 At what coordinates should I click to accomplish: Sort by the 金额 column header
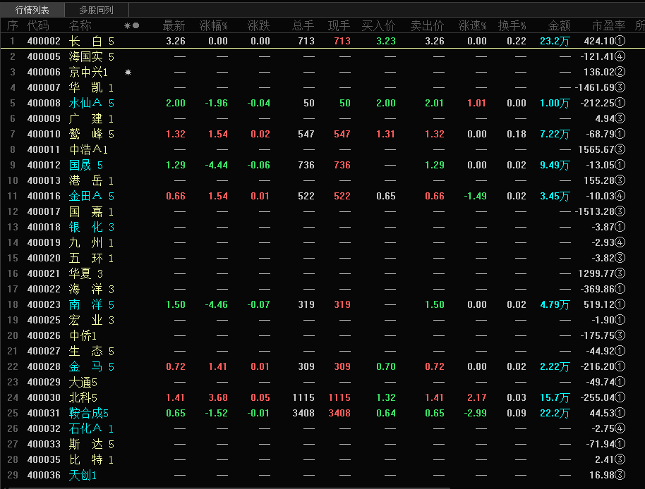tap(559, 25)
